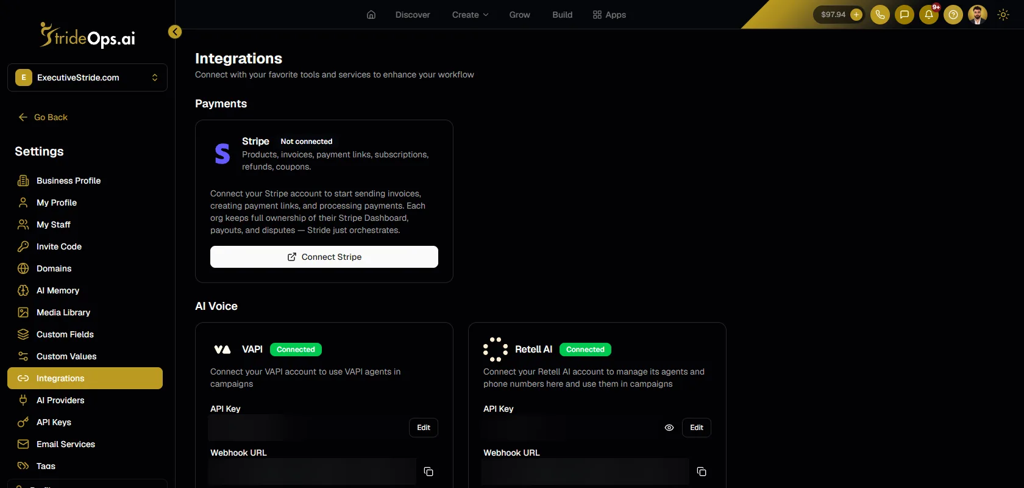Open Custom Values settings

point(85,356)
